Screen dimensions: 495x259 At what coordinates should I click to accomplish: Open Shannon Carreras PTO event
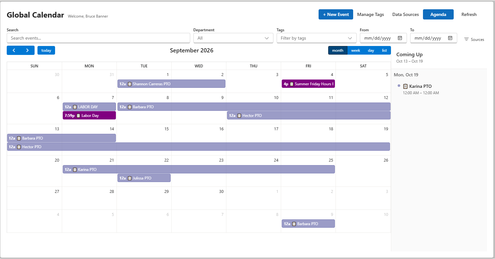(171, 84)
